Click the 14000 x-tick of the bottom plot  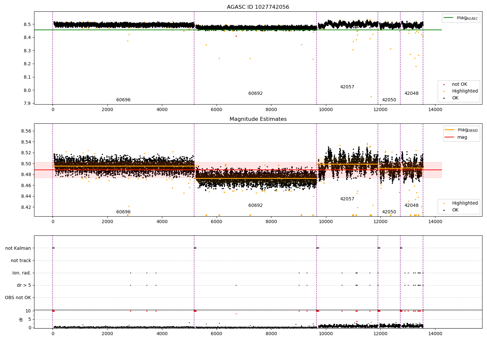(x=435, y=334)
